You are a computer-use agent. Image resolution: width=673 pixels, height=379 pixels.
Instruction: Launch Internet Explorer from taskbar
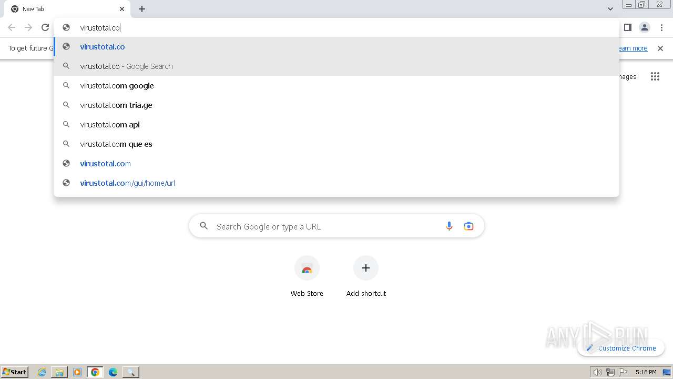[x=42, y=372]
